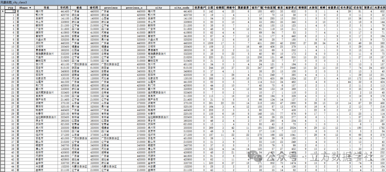The image size is (386, 172).
Task: Select the province_c column header
Action: pos(134,8)
